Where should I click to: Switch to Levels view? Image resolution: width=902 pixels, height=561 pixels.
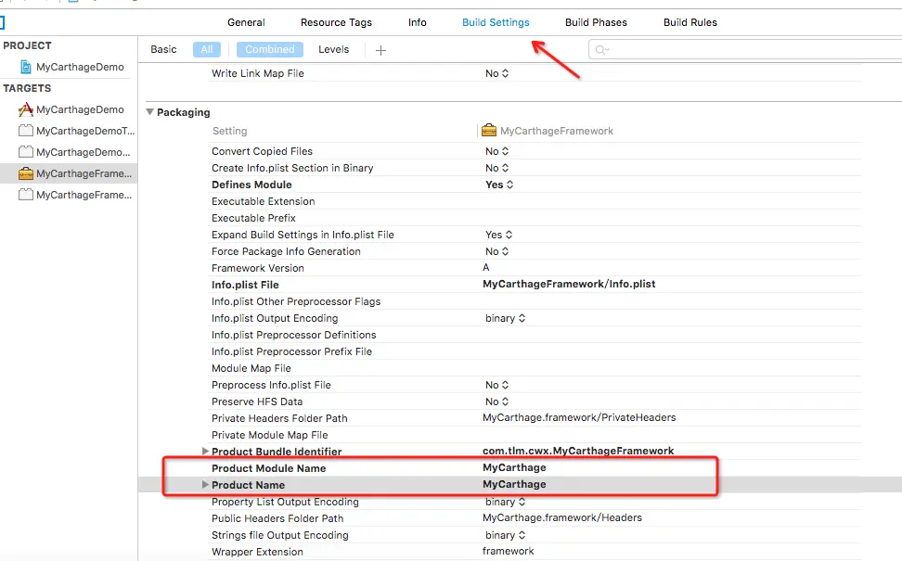[334, 49]
